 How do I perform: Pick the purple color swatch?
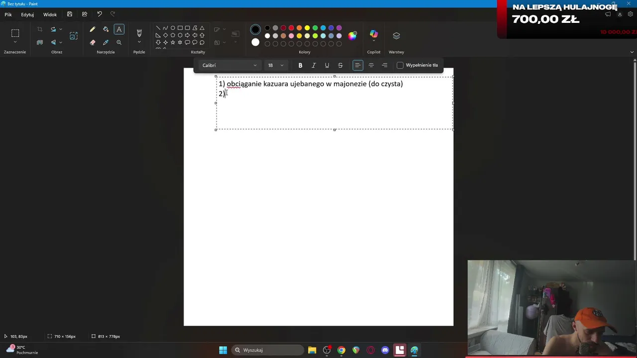(x=339, y=28)
